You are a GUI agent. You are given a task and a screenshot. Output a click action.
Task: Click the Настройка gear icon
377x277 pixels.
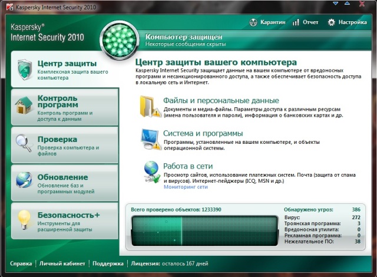[x=331, y=22]
